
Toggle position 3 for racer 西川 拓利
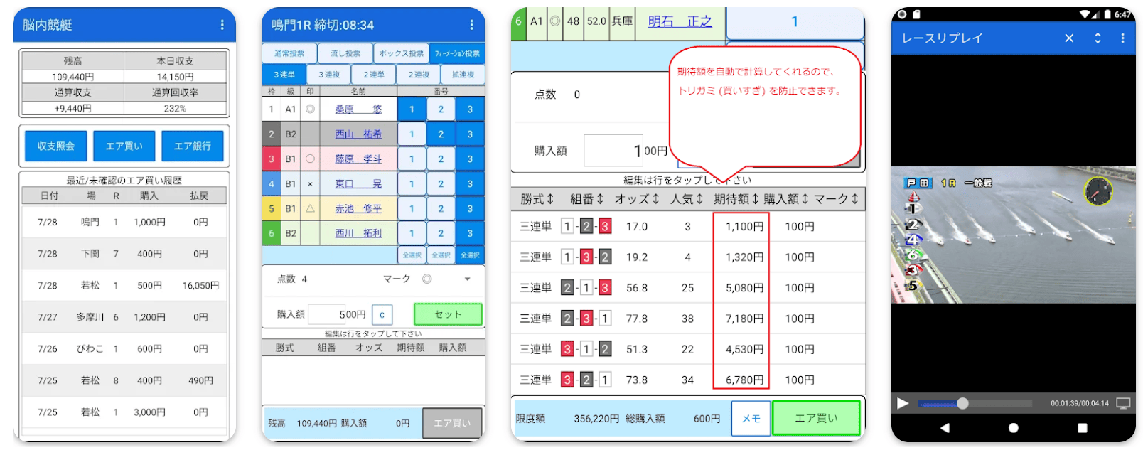click(470, 233)
